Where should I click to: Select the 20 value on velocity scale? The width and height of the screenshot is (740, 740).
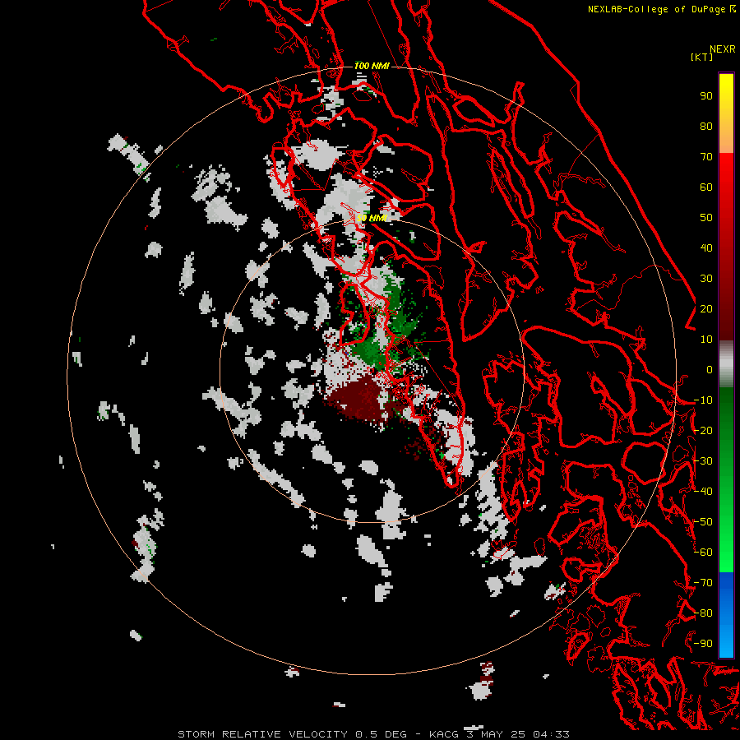pos(706,308)
